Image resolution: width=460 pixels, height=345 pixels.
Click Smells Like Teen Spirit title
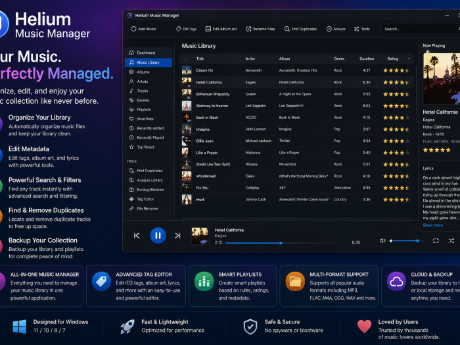[213, 164]
